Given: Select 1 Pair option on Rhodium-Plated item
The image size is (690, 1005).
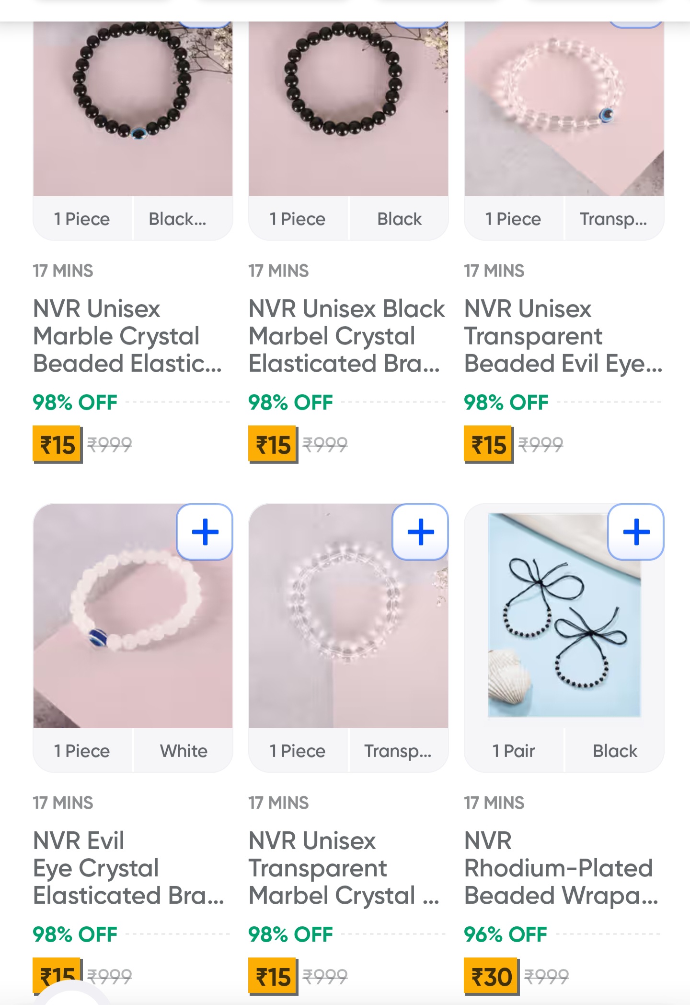Looking at the screenshot, I should coord(514,751).
